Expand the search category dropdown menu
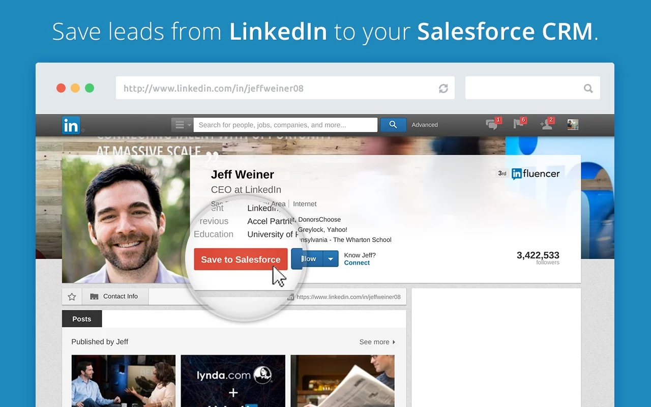This screenshot has height=407, width=651. (x=182, y=125)
